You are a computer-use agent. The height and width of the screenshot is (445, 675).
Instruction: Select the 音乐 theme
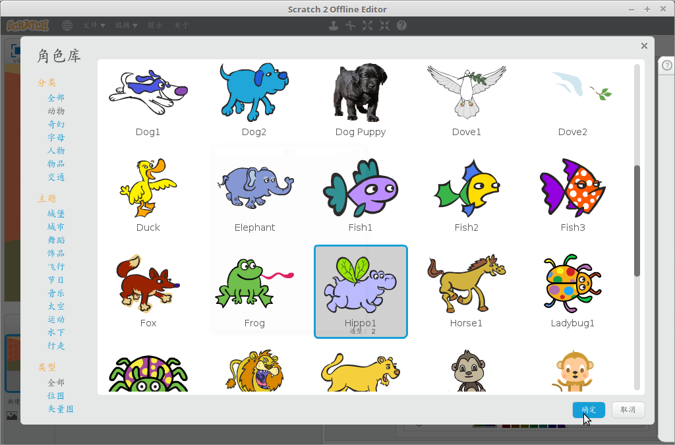(x=56, y=293)
